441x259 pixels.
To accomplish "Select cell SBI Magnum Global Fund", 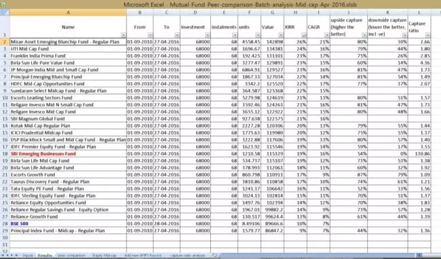I will 69,119.
